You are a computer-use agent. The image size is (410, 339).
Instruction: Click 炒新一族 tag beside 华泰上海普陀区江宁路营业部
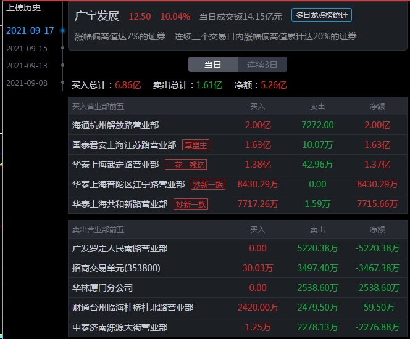point(208,184)
